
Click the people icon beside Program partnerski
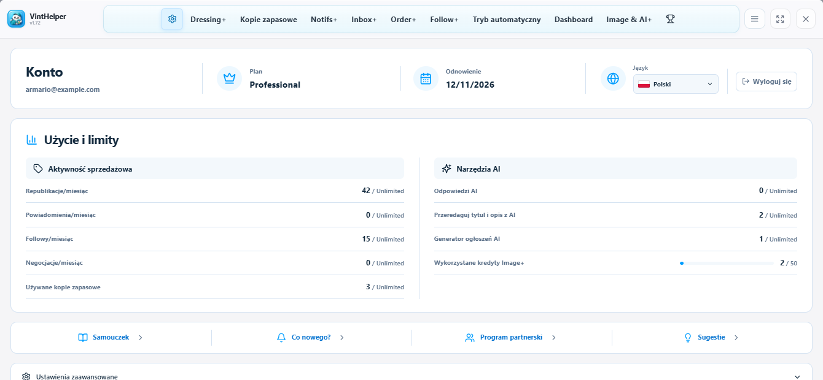point(470,338)
